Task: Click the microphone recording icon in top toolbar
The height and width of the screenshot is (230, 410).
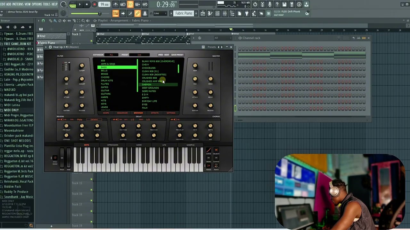Action: tap(270, 4)
